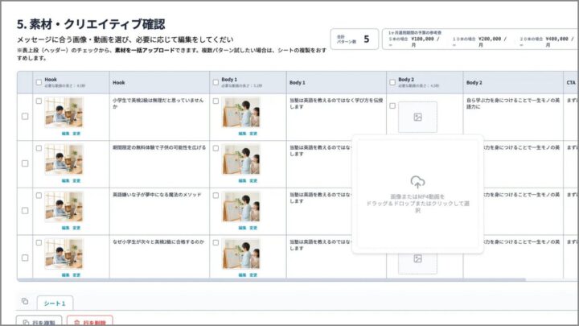Click 編集 under なぜ小学生 row Hook image
Image resolution: width=579 pixels, height=326 pixels.
tap(66, 275)
